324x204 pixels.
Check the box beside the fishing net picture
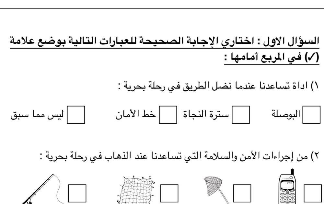coord(169,193)
